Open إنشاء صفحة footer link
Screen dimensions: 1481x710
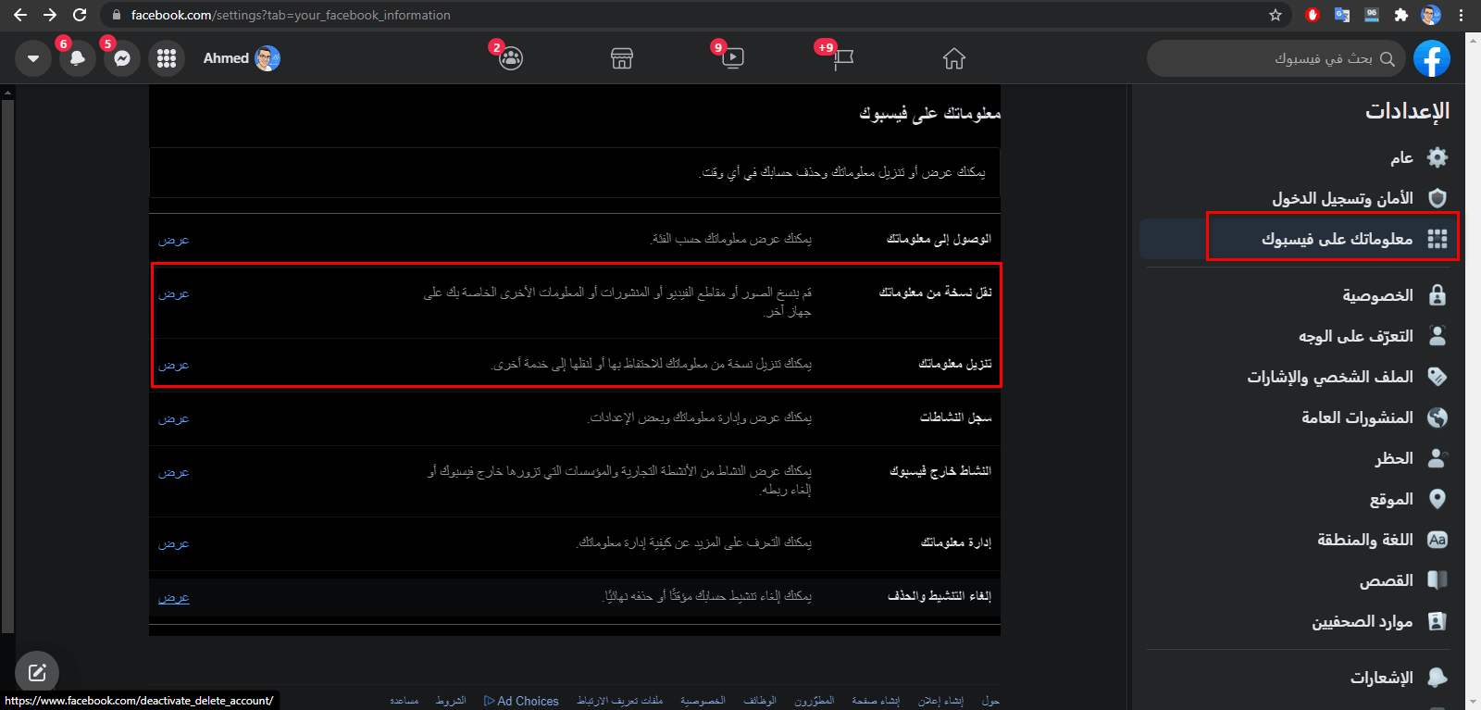coord(876,701)
